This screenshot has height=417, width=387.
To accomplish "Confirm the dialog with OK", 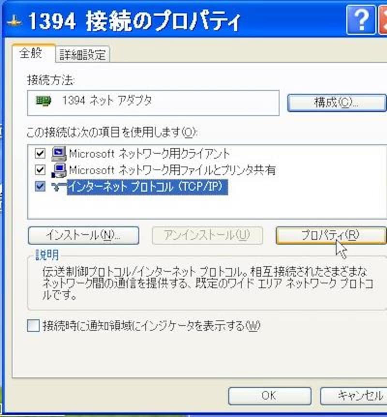I will [270, 396].
